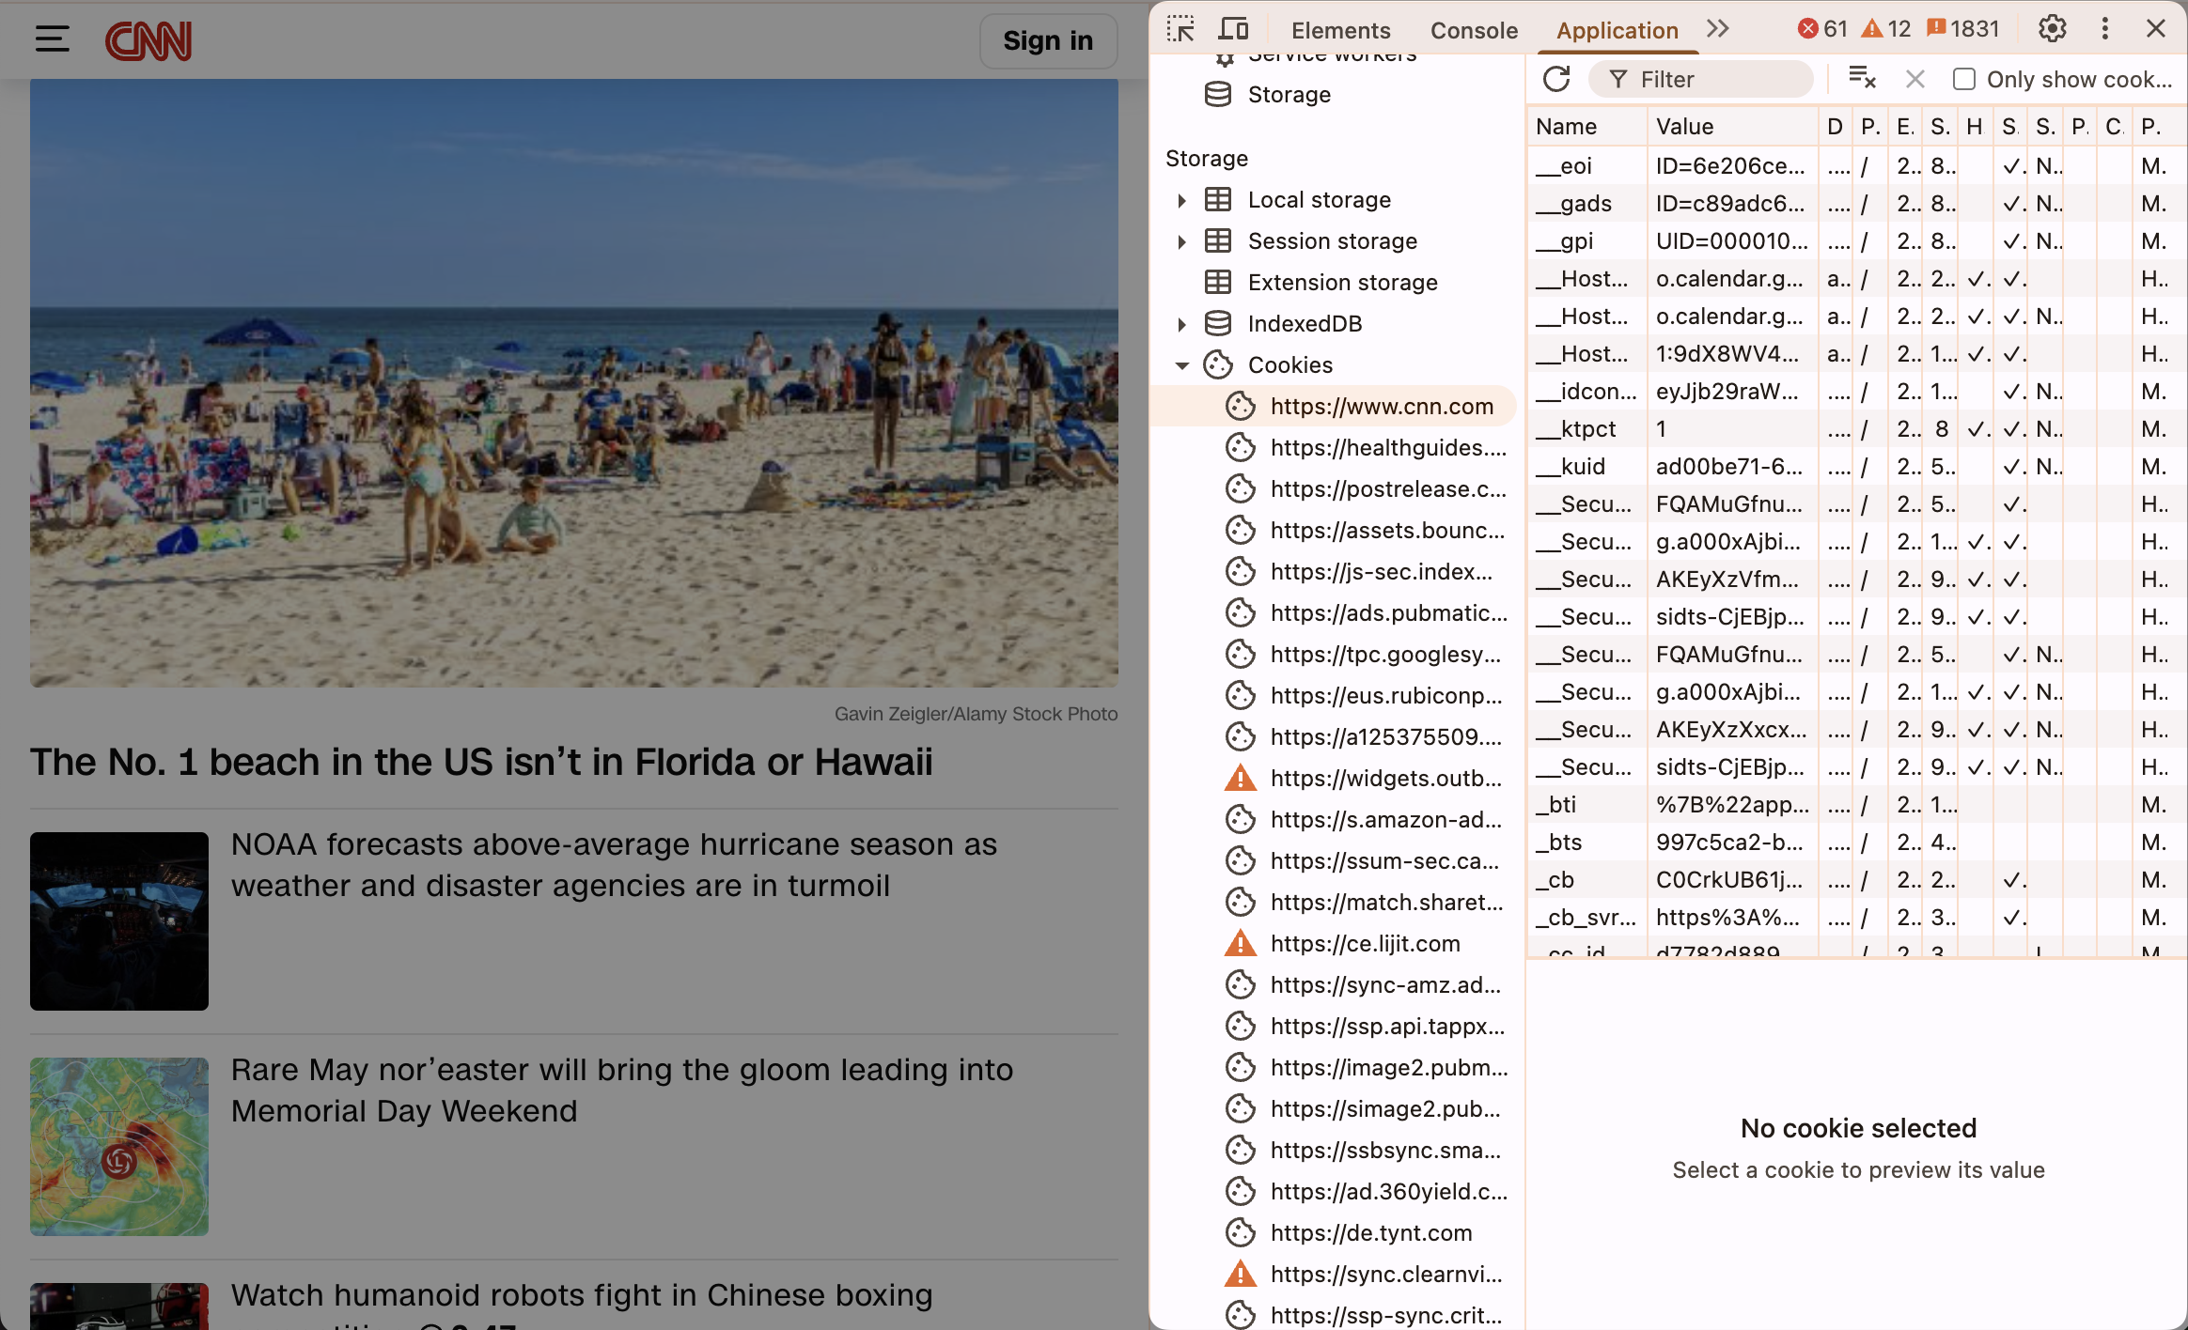Enable Only show cookies with issue checkbox

click(x=1963, y=80)
